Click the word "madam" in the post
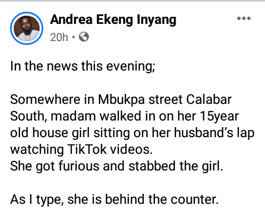The image size is (265, 216). pos(73,116)
